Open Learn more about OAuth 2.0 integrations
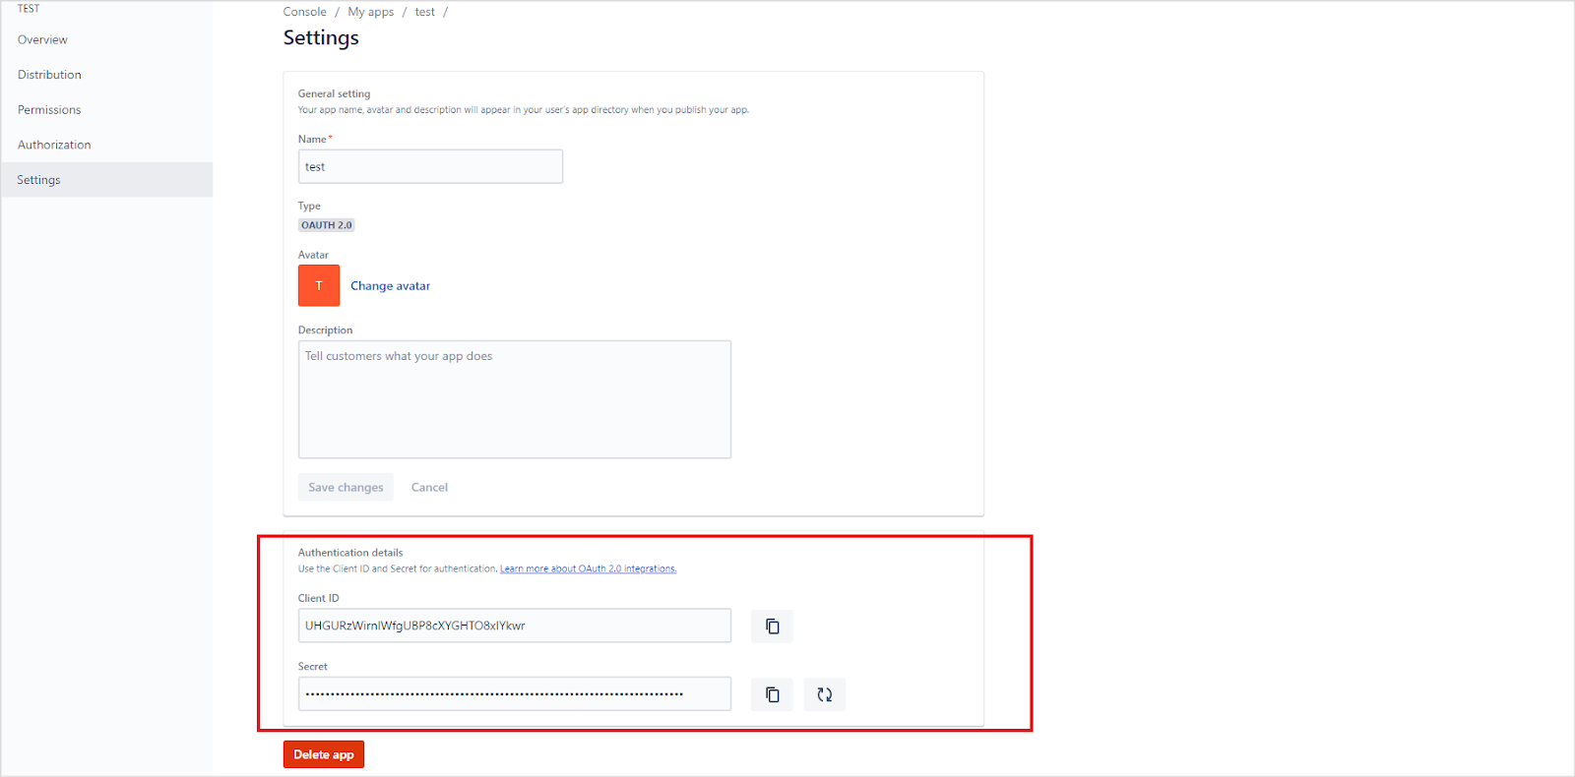Screen dimensions: 1575x777 pos(588,568)
